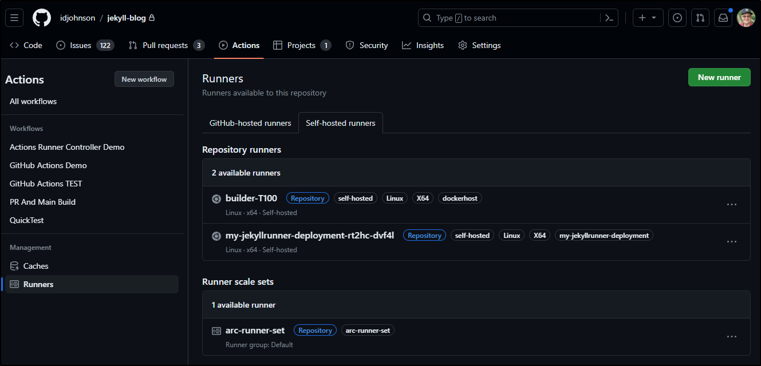Open PR And Main Build workflow
Image resolution: width=761 pixels, height=366 pixels.
(x=42, y=202)
